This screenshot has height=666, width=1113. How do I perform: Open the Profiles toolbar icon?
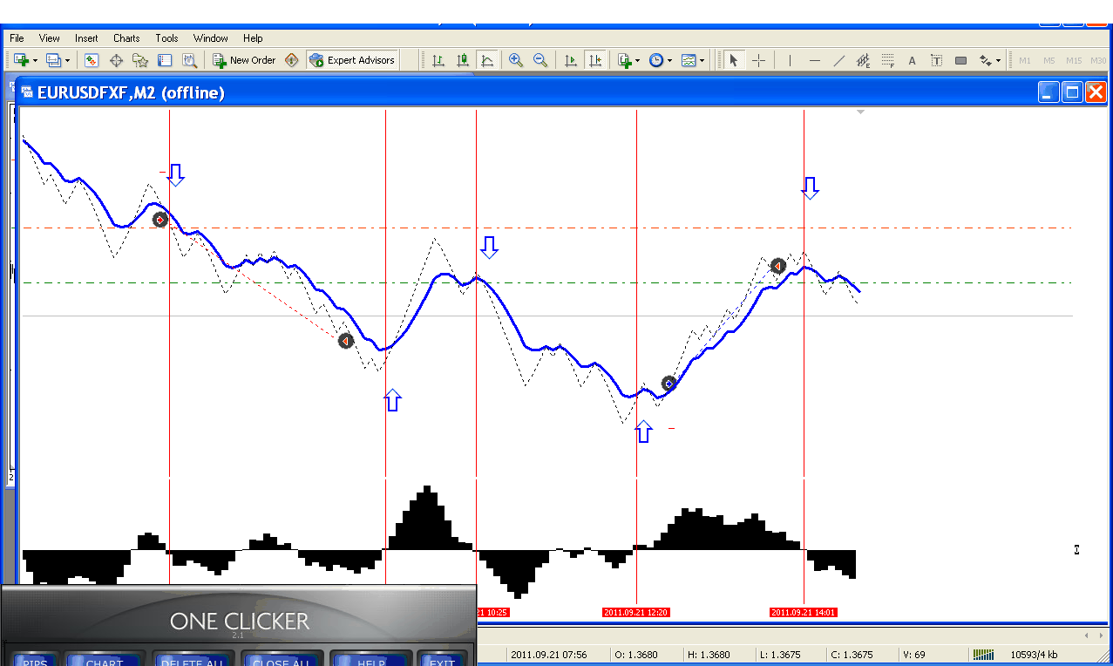pos(53,60)
